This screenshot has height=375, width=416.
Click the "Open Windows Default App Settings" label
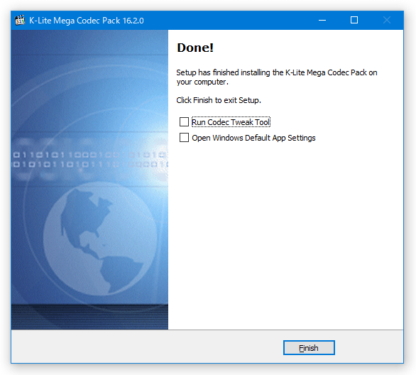click(x=253, y=138)
